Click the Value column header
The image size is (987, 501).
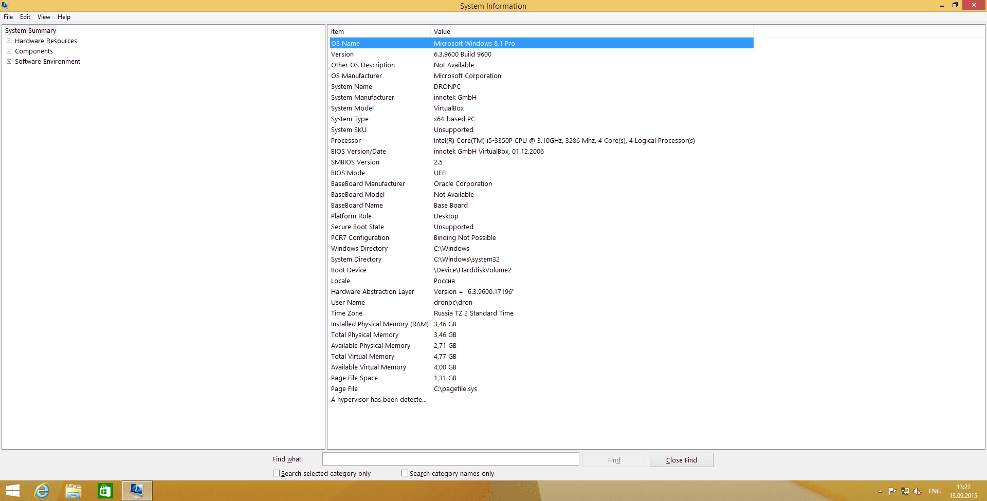pyautogui.click(x=592, y=31)
